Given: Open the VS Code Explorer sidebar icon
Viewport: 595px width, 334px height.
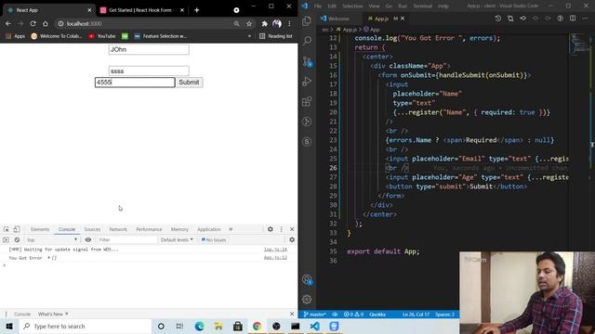Looking at the screenshot, I should (307, 20).
